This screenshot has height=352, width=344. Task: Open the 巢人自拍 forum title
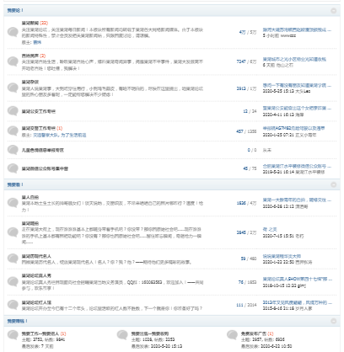pos(30,197)
